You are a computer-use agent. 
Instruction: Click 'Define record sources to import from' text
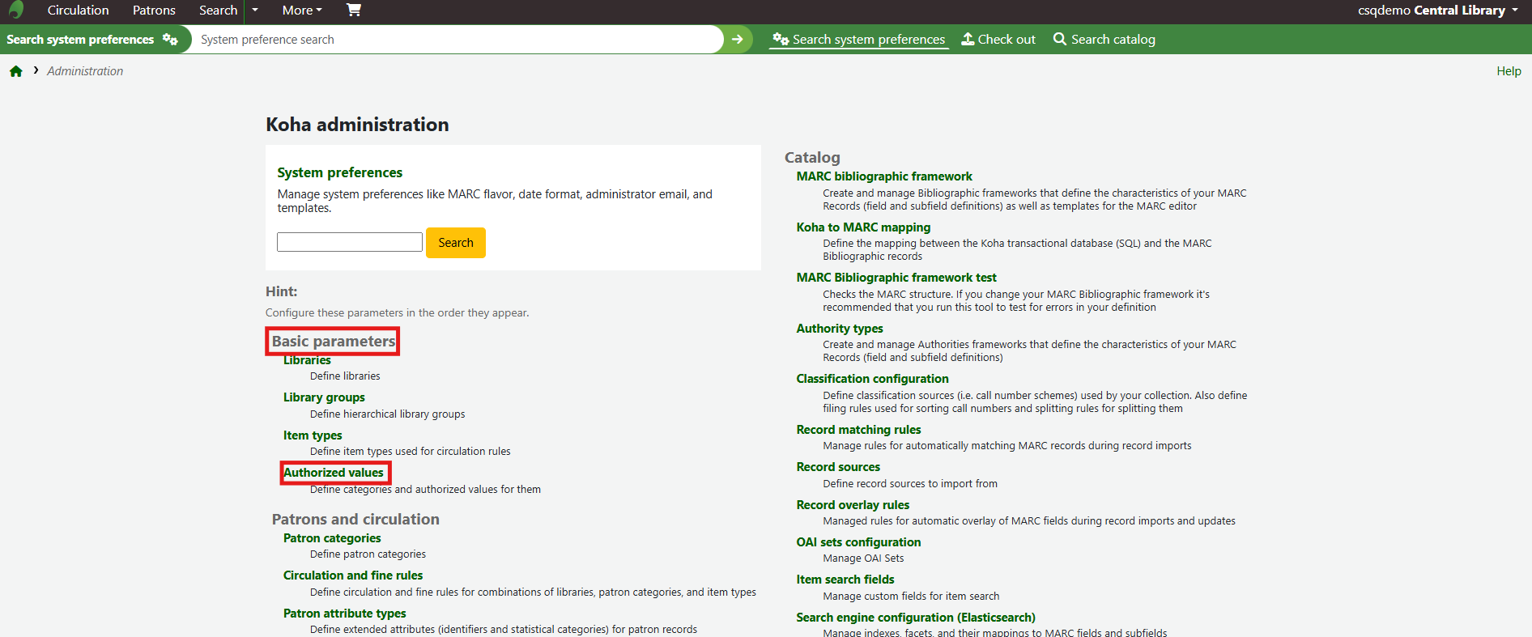pos(910,484)
